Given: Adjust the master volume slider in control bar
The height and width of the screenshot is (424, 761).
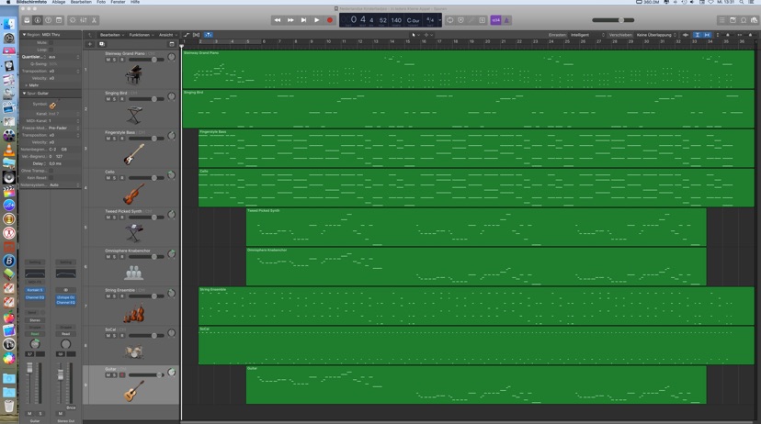Looking at the screenshot, I should tap(613, 20).
